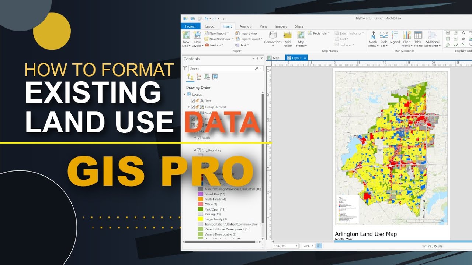Select Manufacturing/Warehouse/Industrial (10) legend entry
The width and height of the screenshot is (472, 265).
[x=233, y=189]
